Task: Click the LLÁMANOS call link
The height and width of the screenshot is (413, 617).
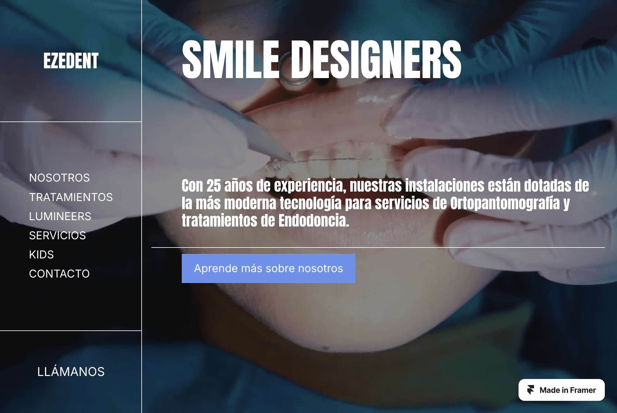Action: click(x=71, y=371)
